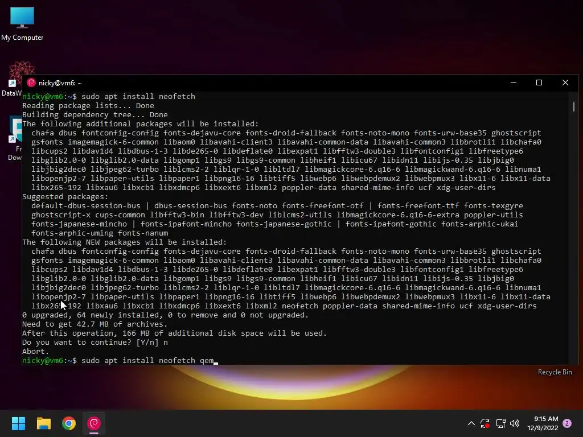Click 'The following NEW packages will be installed:' line
The width and height of the screenshot is (583, 437).
(x=124, y=242)
